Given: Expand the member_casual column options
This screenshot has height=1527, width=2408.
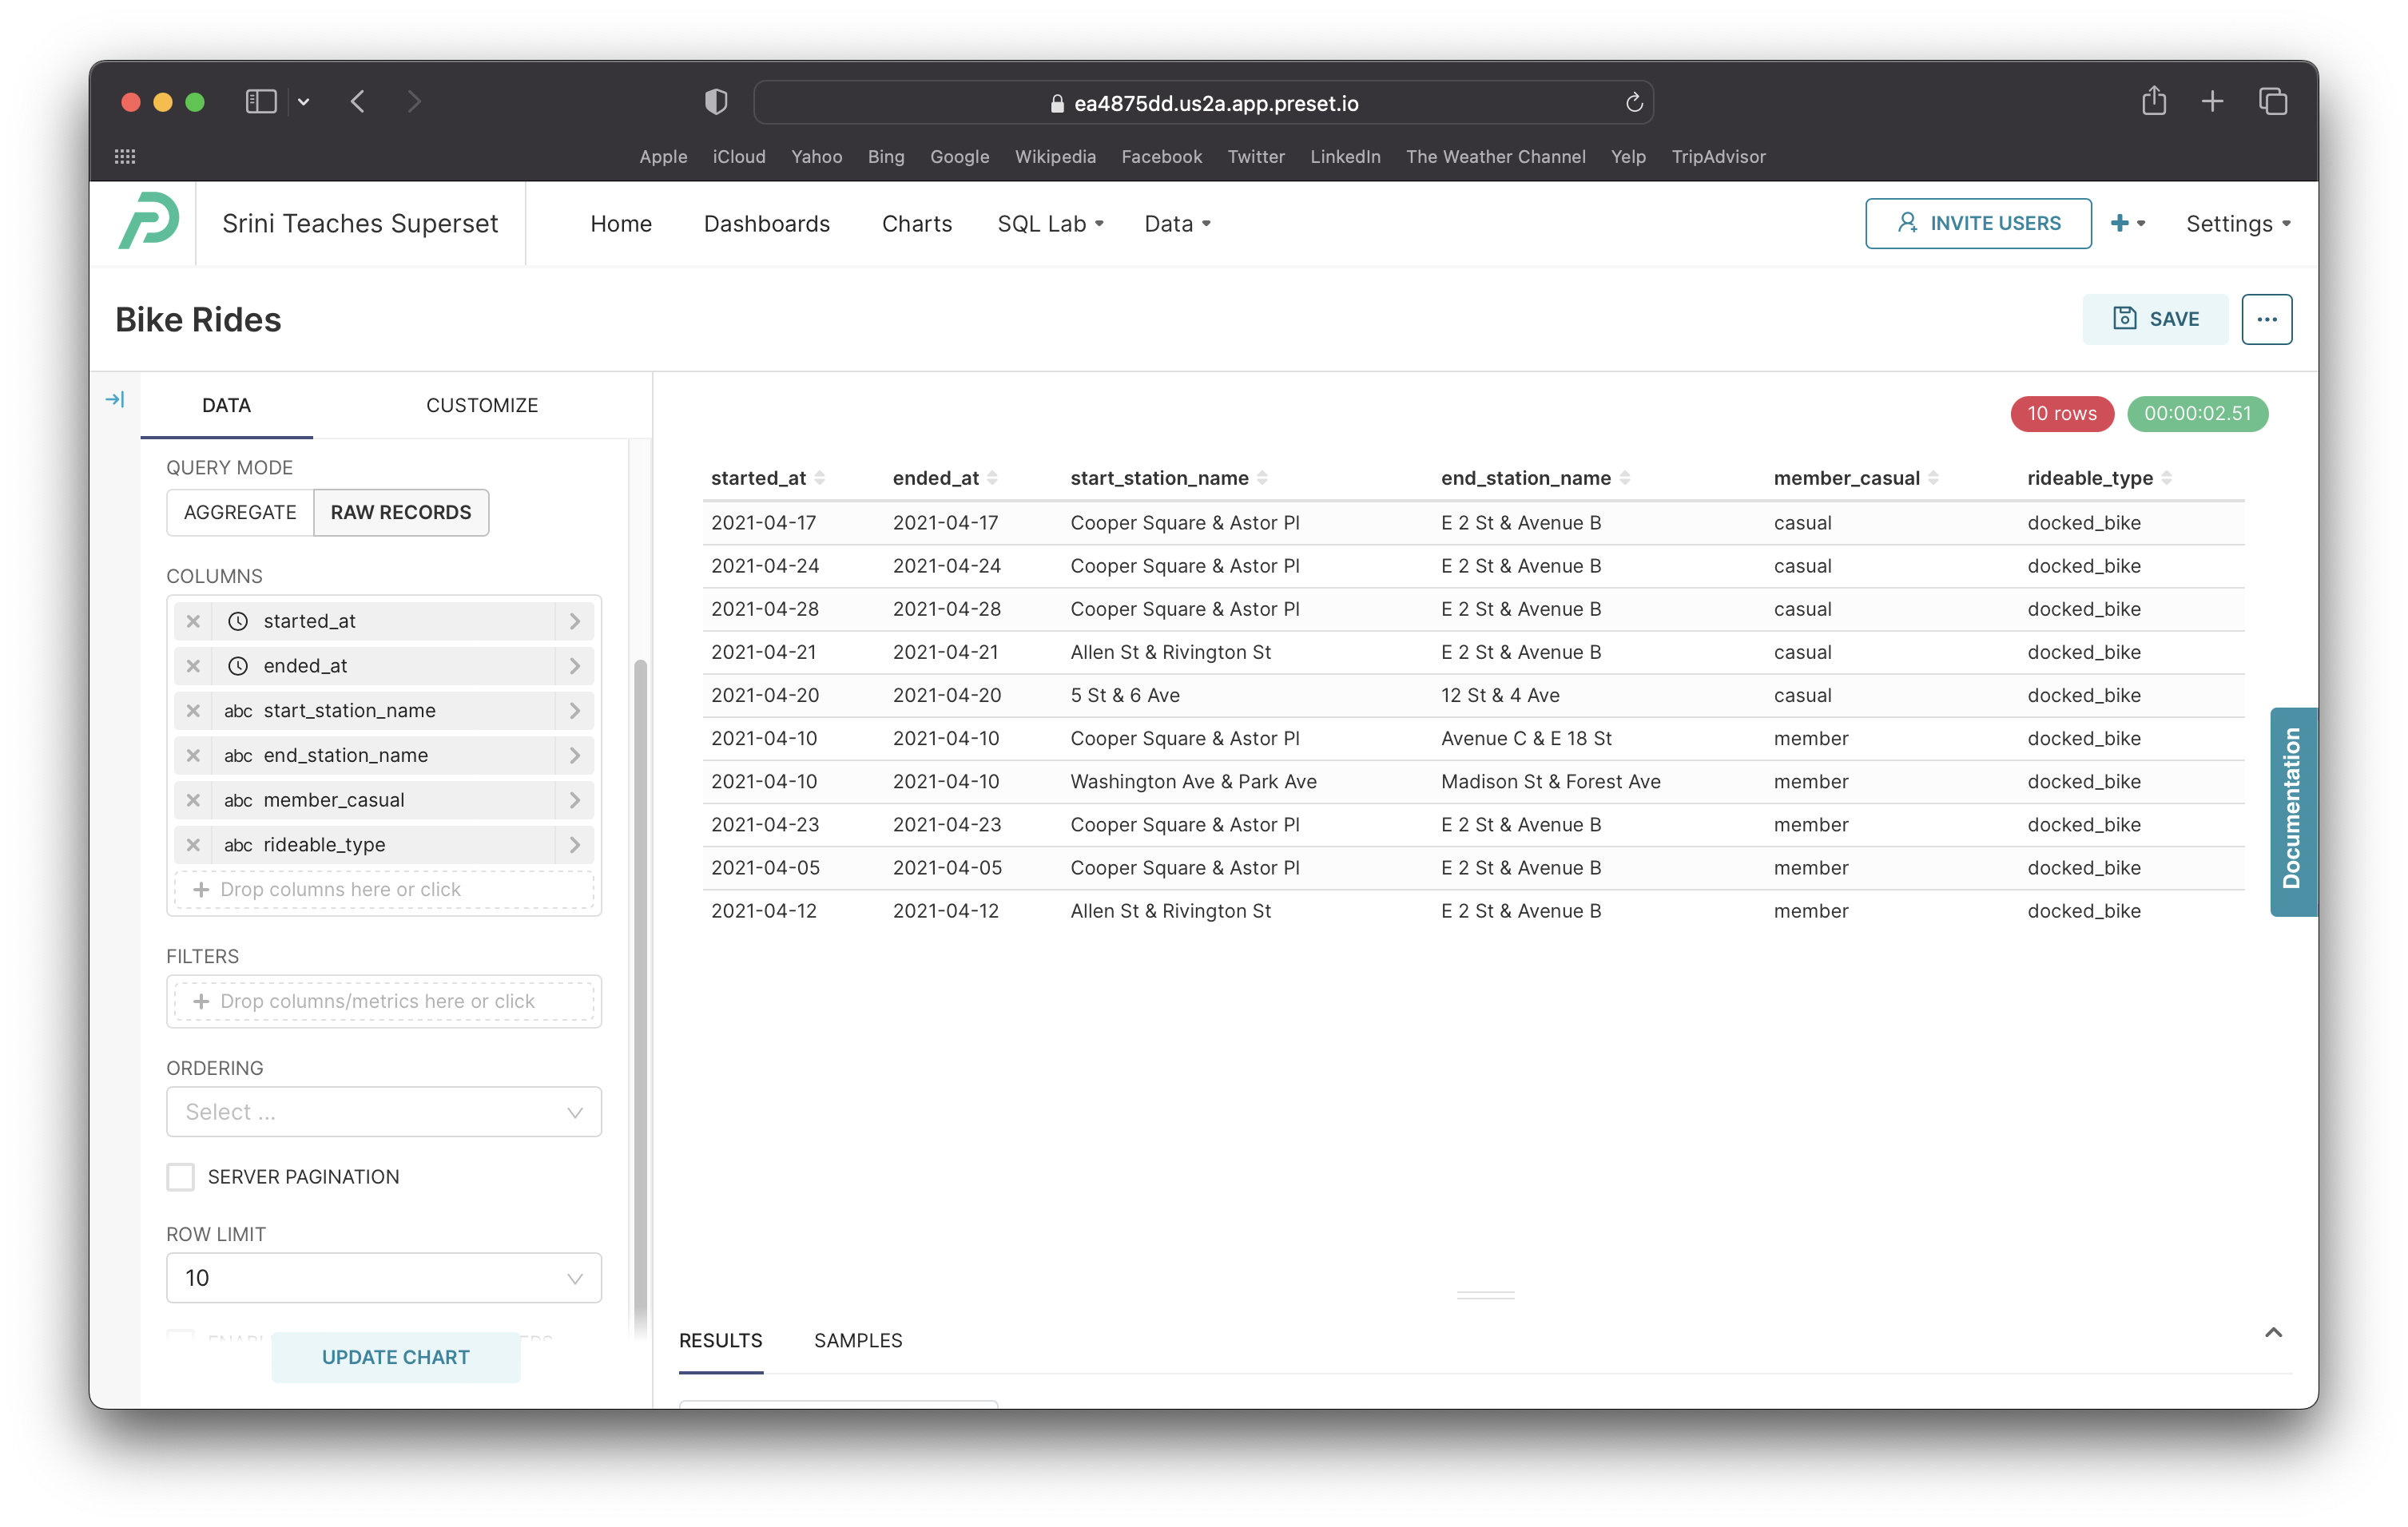Looking at the screenshot, I should pos(575,799).
